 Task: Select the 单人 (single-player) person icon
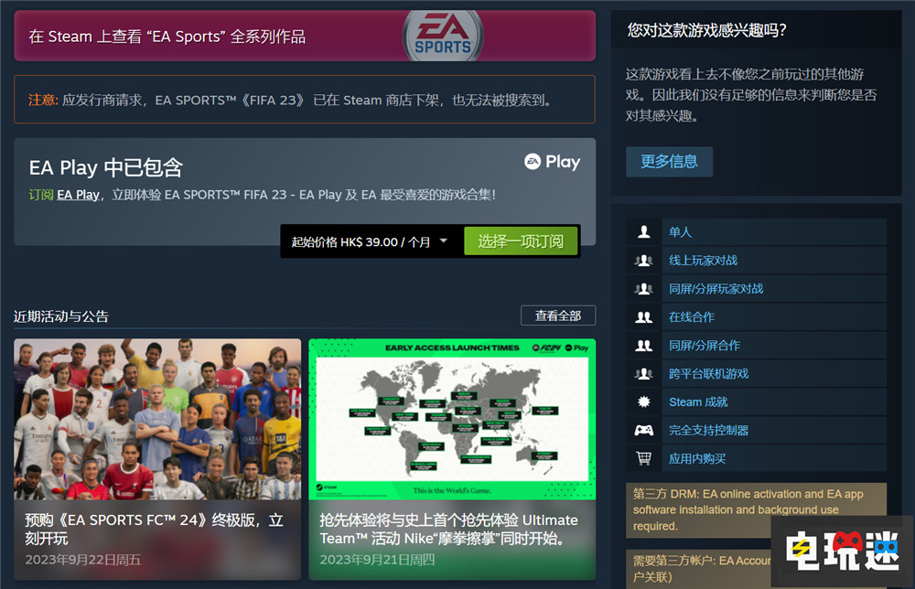click(x=643, y=231)
